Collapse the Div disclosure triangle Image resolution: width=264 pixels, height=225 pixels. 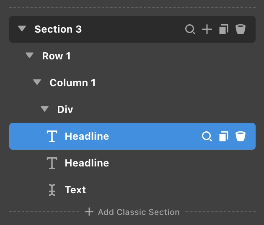[x=44, y=109]
